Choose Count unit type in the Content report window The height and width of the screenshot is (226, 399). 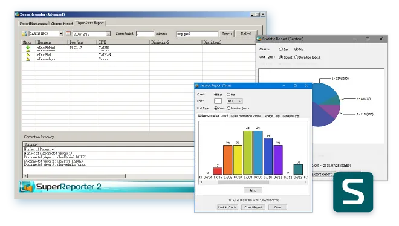point(281,57)
